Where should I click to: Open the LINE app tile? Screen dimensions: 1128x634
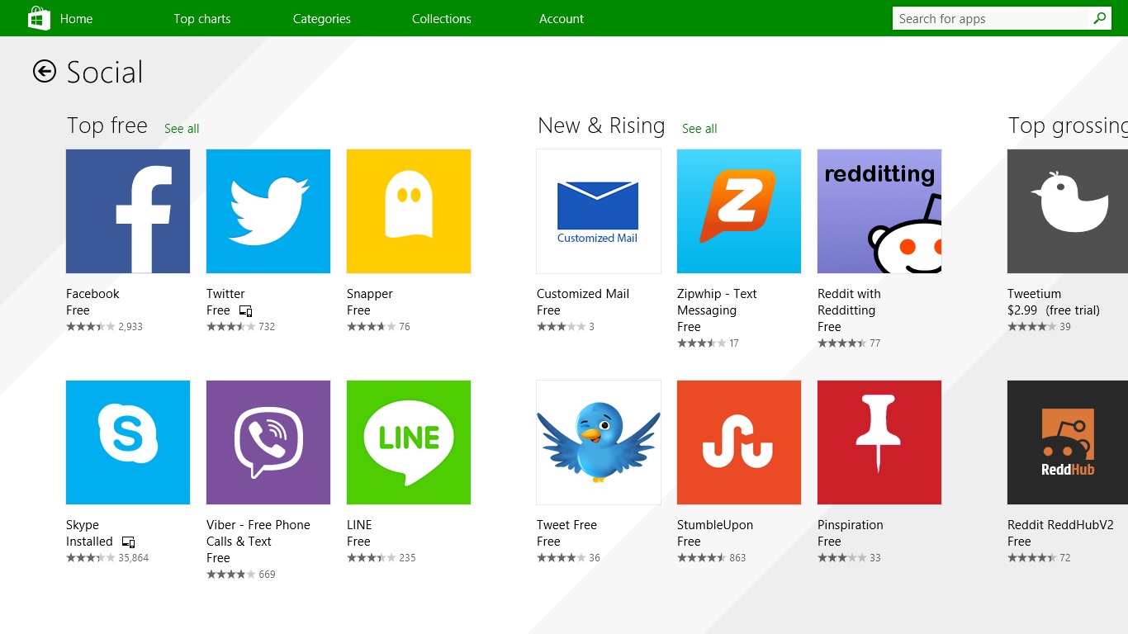click(x=409, y=442)
